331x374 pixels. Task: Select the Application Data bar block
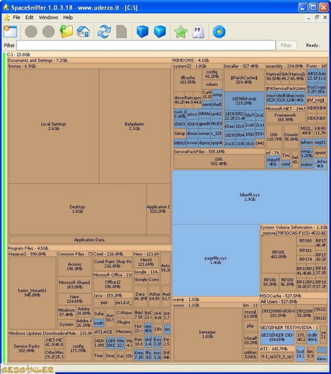click(89, 240)
